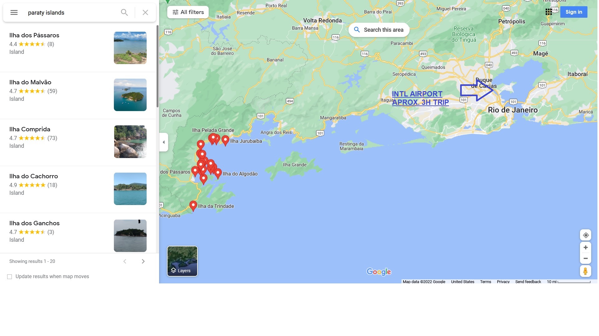Click the Volta Redonda map label

[x=322, y=21]
